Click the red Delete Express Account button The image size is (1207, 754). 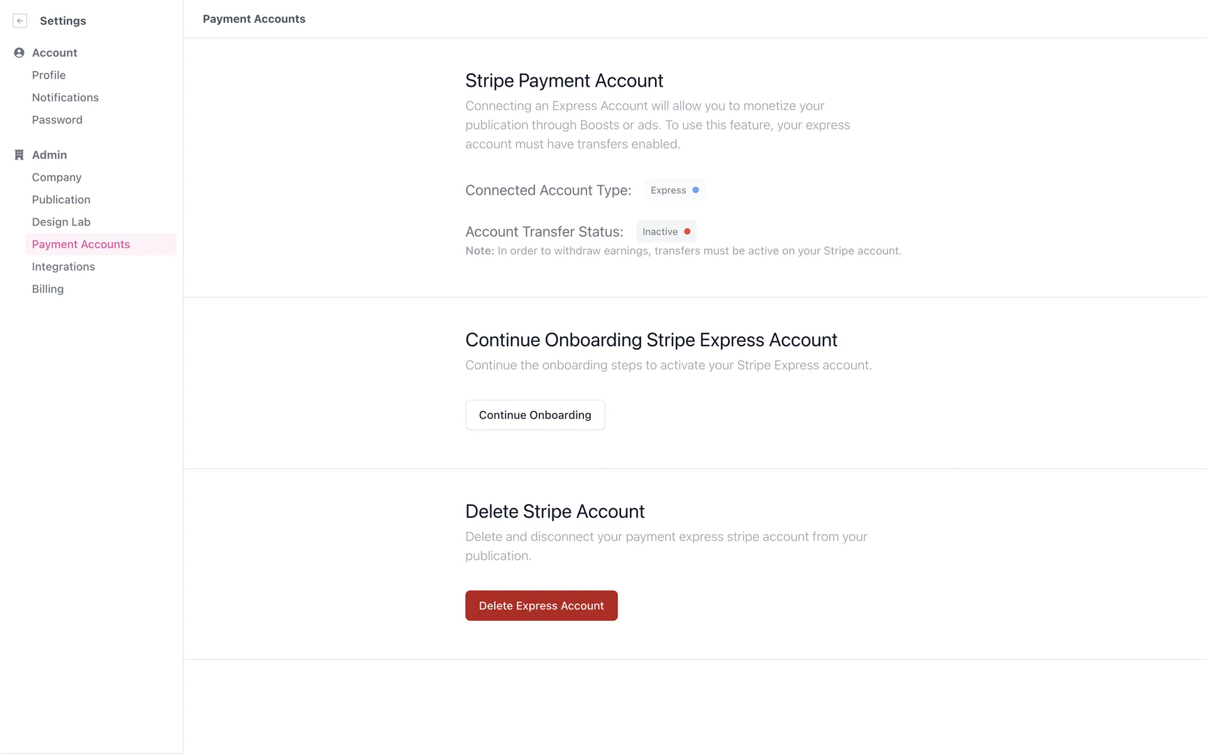pyautogui.click(x=541, y=606)
